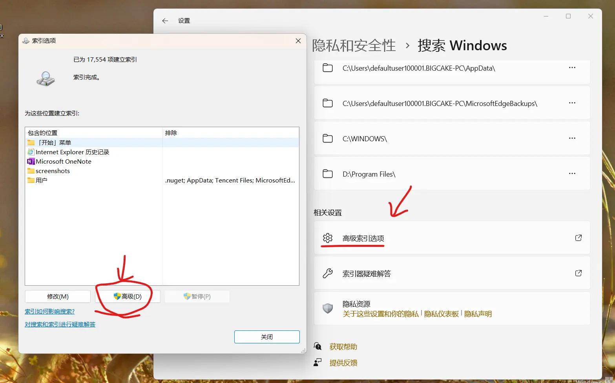Open the 提供反馈 link

pos(343,363)
